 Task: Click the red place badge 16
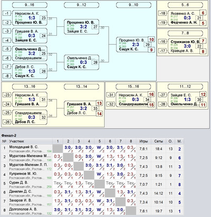[151, 95]
